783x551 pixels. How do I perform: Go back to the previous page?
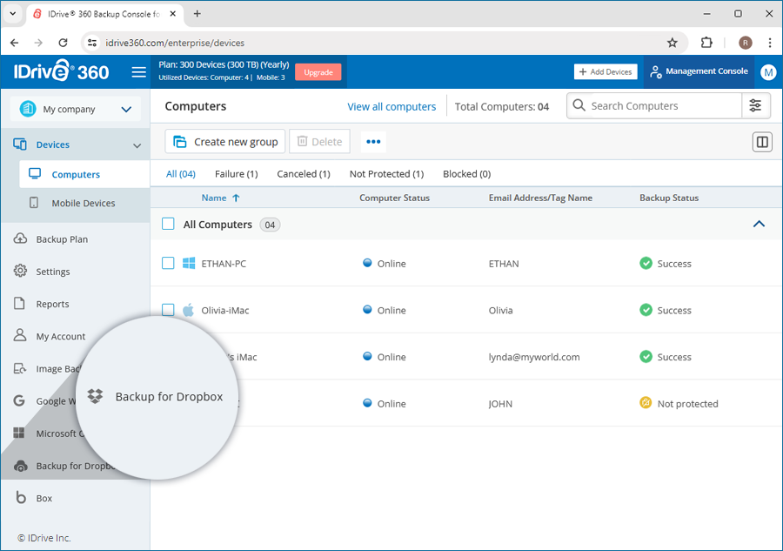coord(15,43)
